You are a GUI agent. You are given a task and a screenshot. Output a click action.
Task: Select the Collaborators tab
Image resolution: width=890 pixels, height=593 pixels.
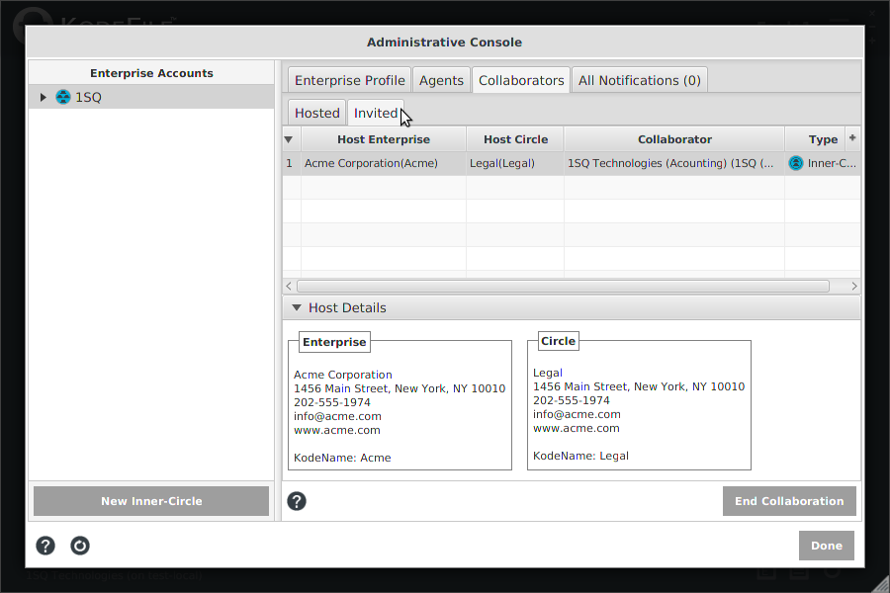(x=521, y=81)
